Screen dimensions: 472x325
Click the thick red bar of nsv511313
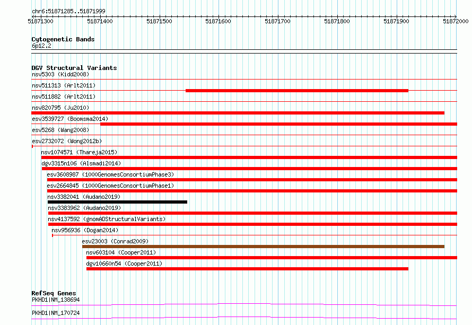click(x=297, y=91)
